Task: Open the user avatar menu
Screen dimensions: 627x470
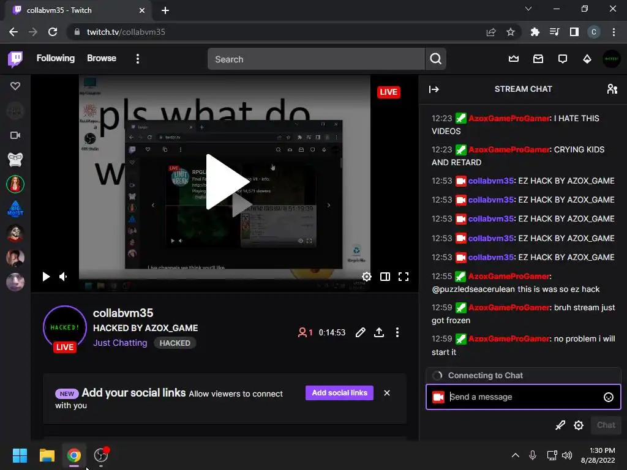Action: 612,59
